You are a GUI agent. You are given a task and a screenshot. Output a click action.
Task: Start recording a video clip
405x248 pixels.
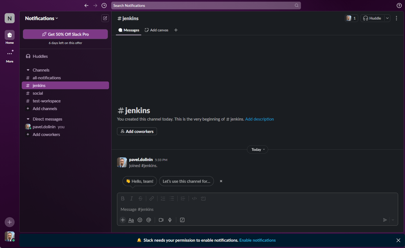(x=161, y=220)
